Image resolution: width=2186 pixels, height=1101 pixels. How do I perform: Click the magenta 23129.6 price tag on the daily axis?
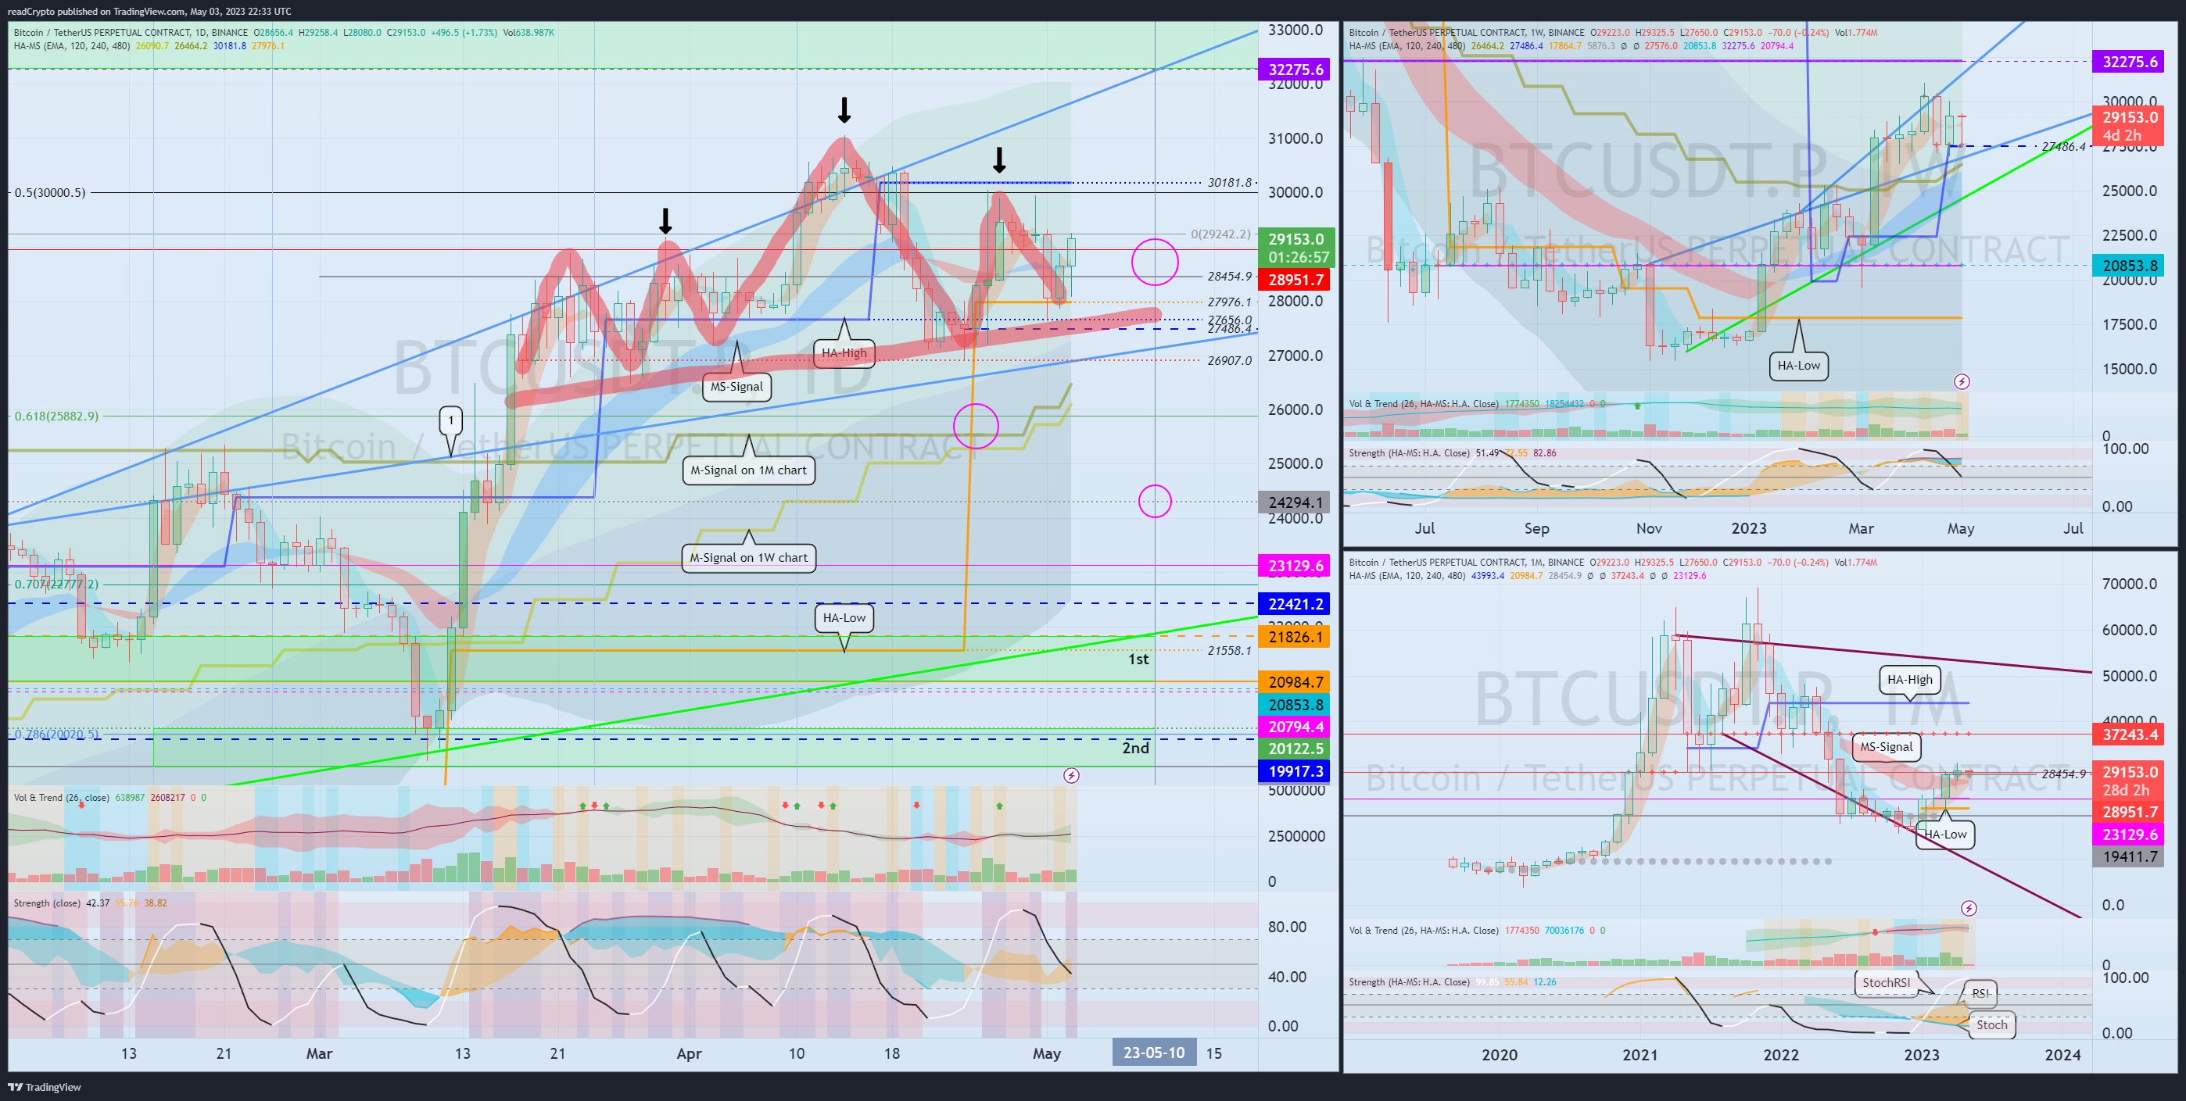coord(1294,566)
